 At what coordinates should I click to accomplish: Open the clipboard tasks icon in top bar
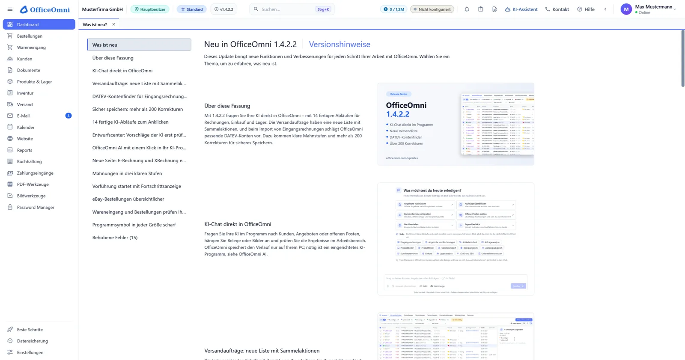coord(481,9)
